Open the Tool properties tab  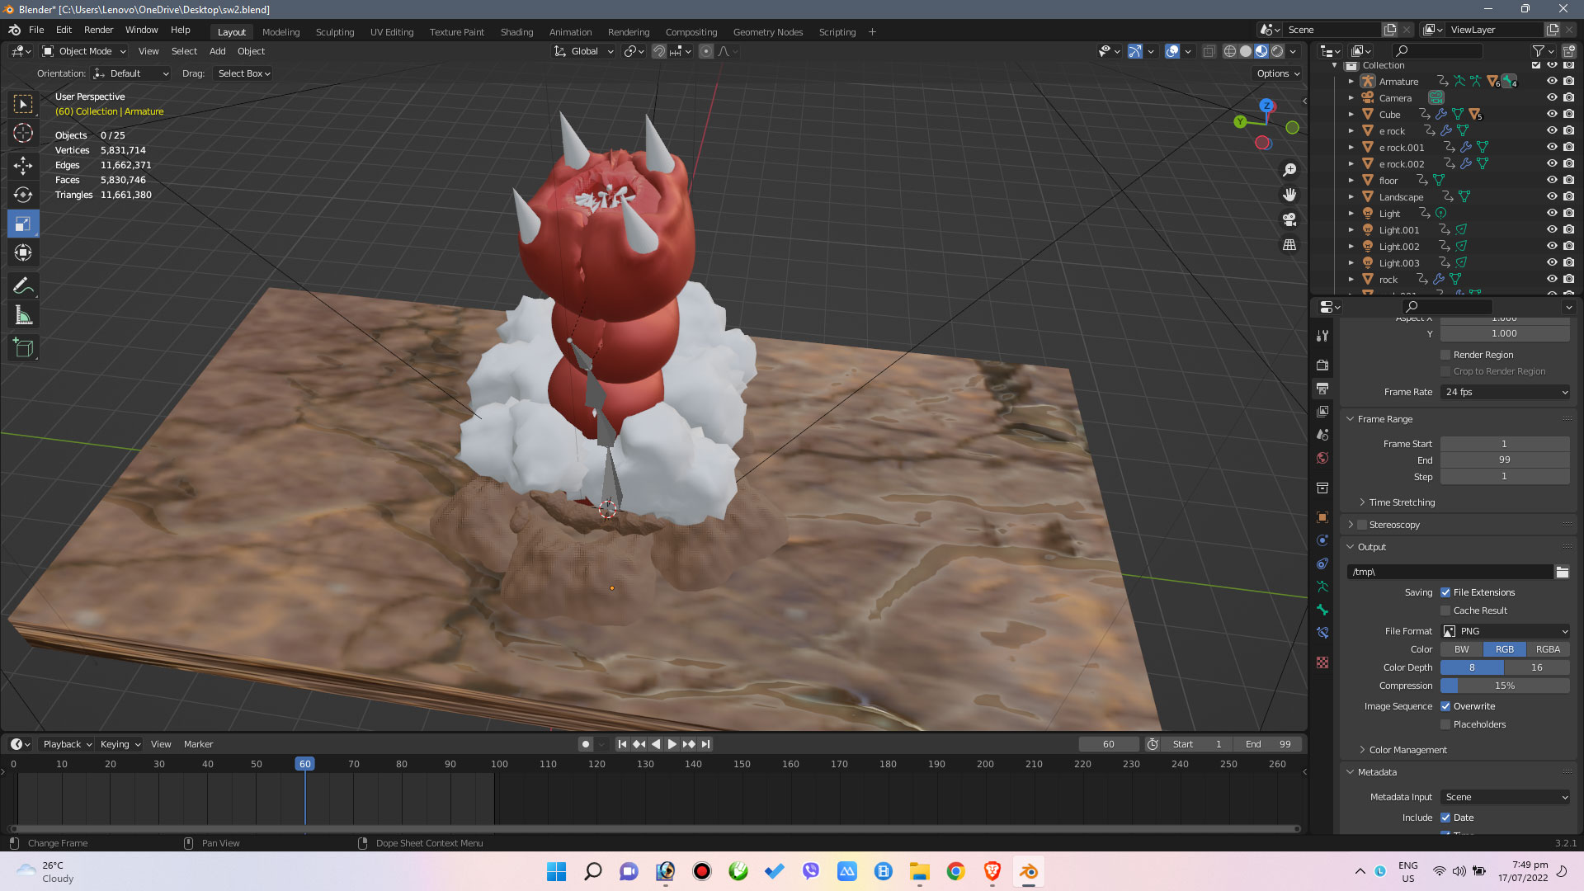(x=1322, y=336)
